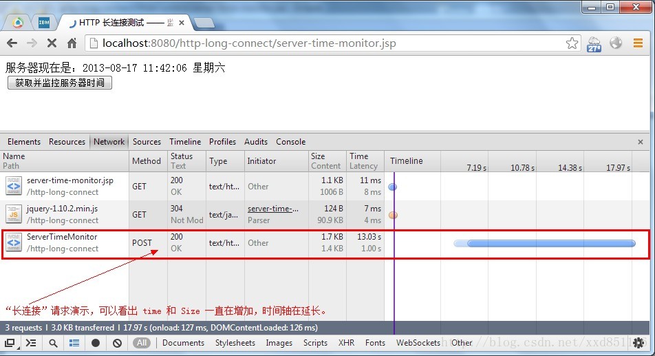Filter requests by WebSockets
The height and width of the screenshot is (356, 655).
click(x=418, y=343)
